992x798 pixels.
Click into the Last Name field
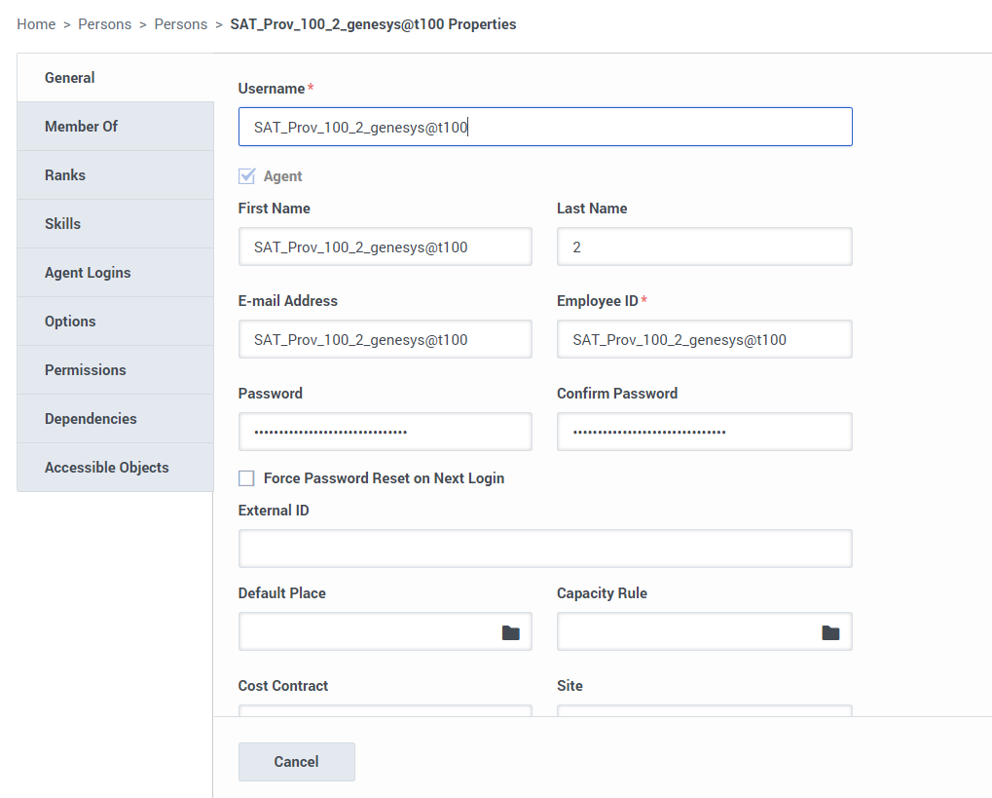tap(704, 247)
